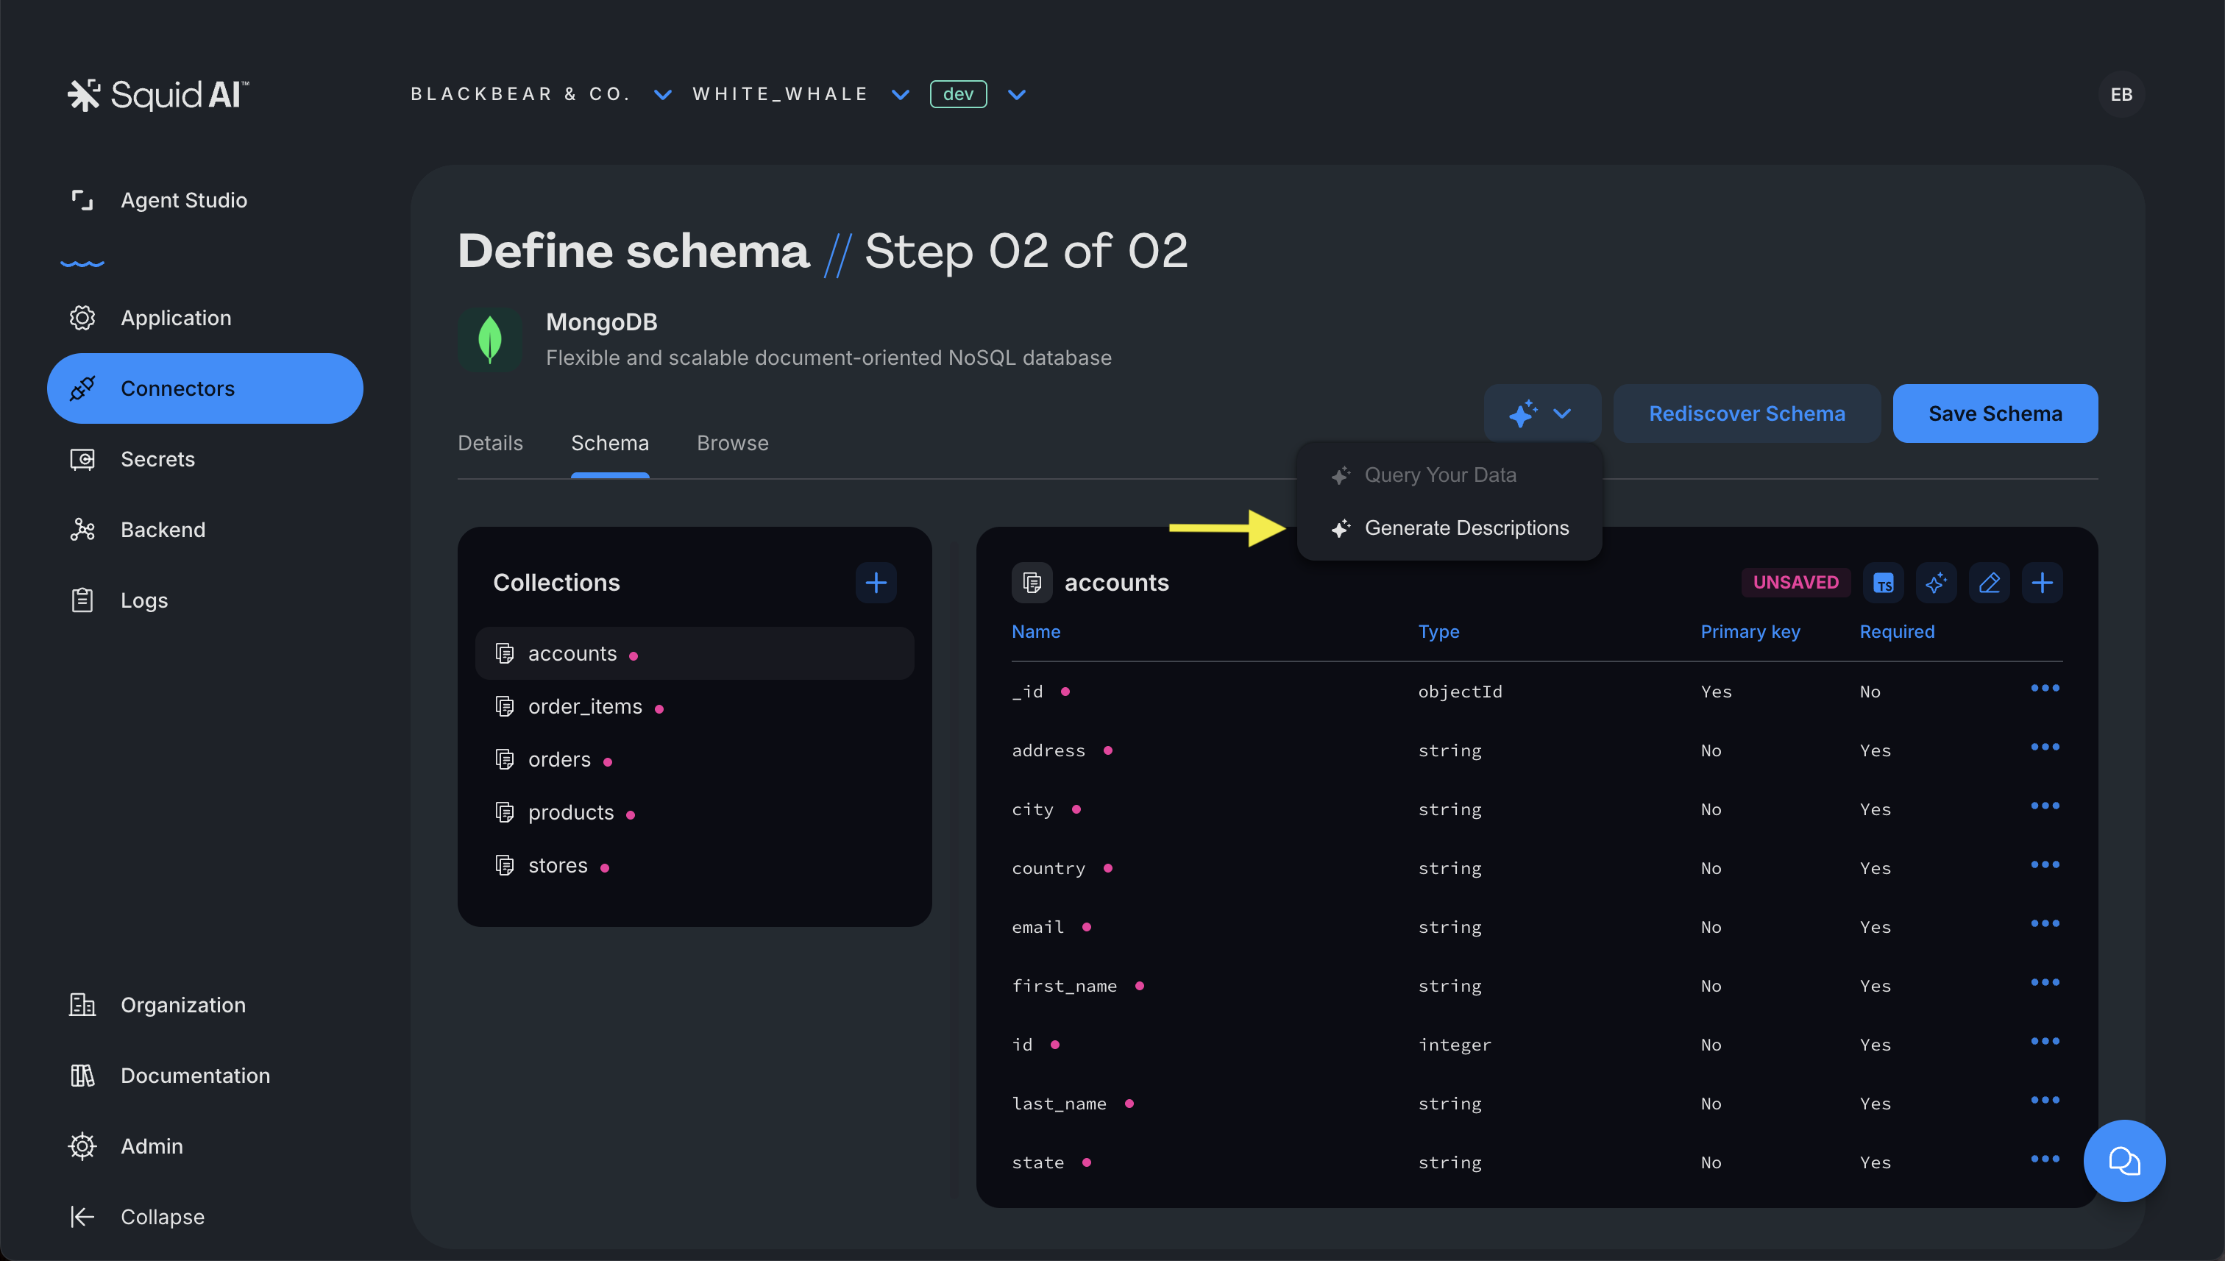Expand the Blackbear & Co. organization dropdown
The height and width of the screenshot is (1261, 2225).
click(662, 94)
